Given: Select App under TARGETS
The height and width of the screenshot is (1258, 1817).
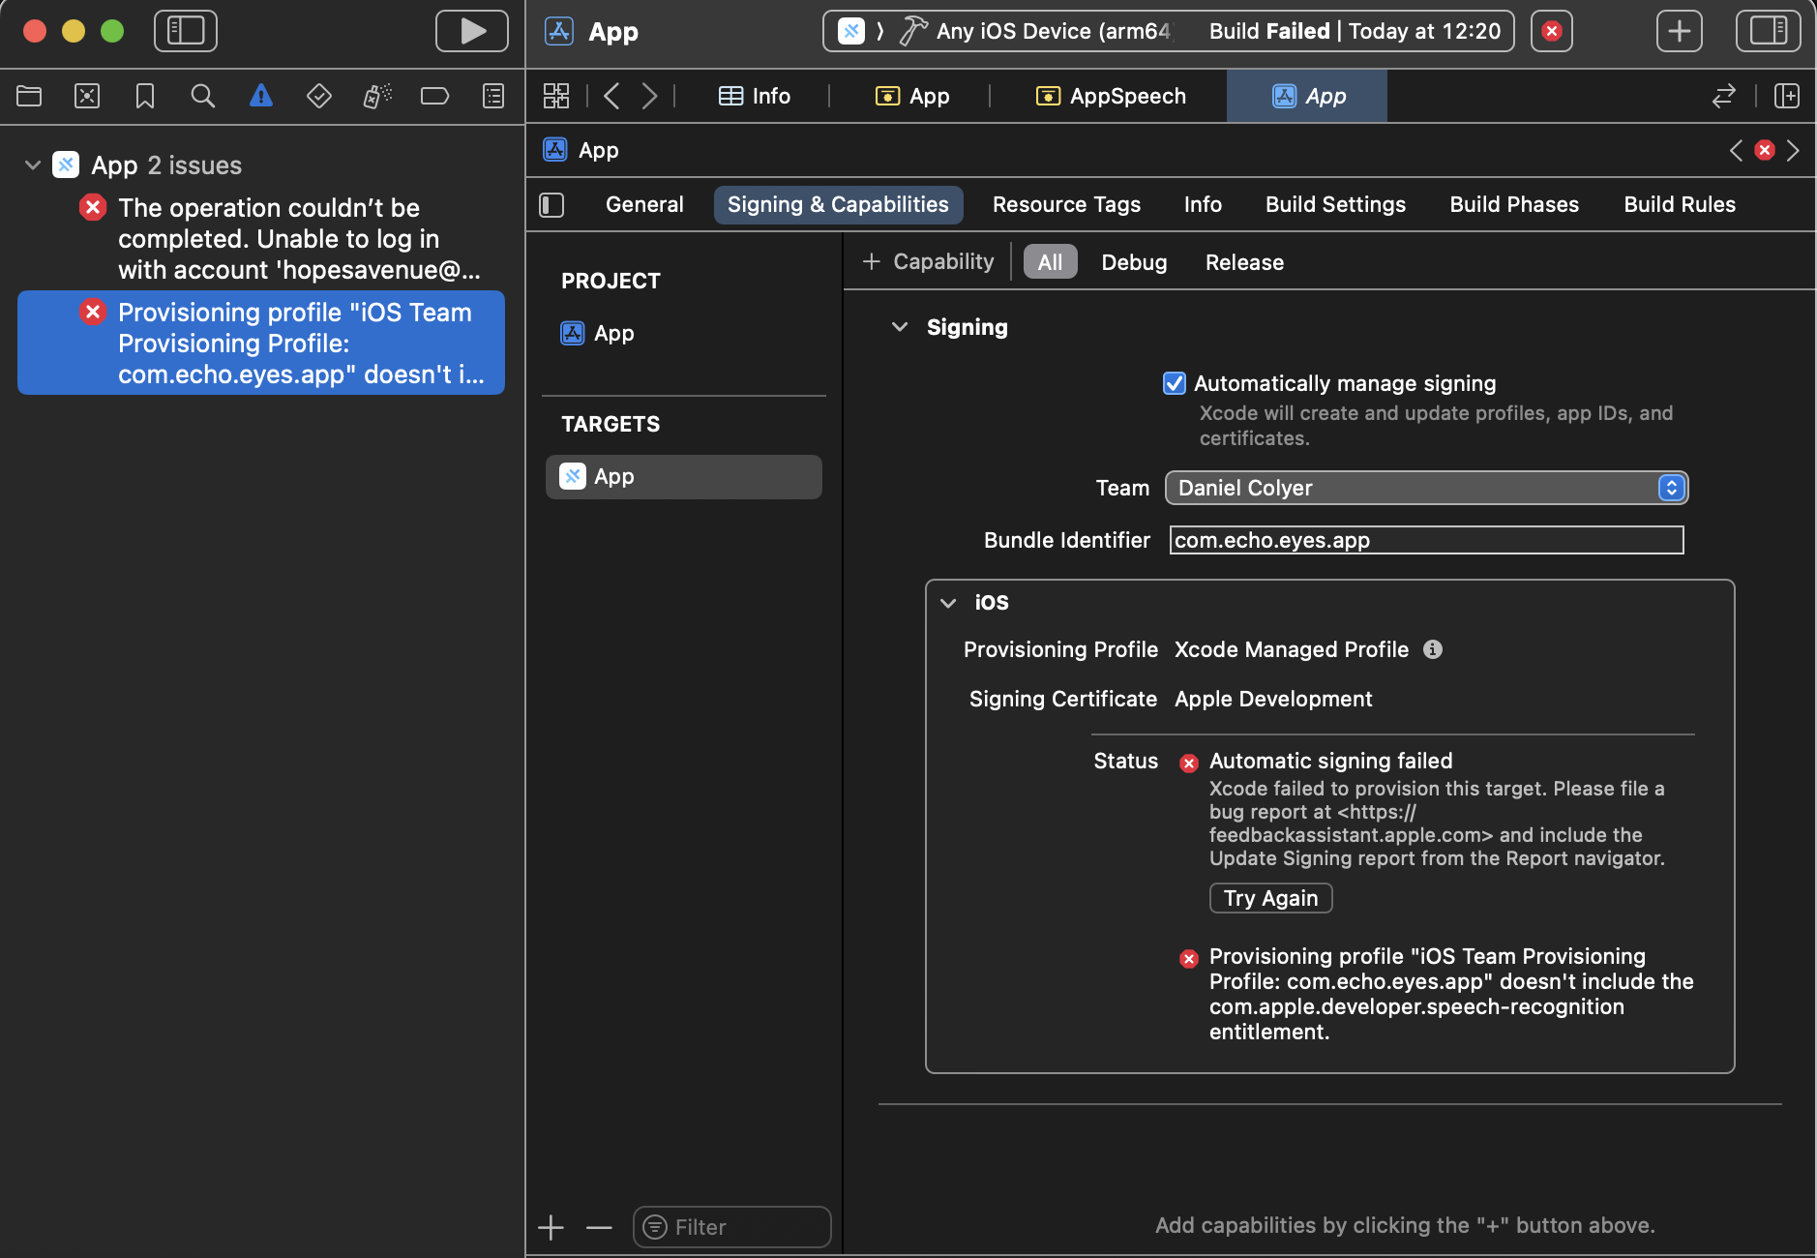Looking at the screenshot, I should click(683, 477).
